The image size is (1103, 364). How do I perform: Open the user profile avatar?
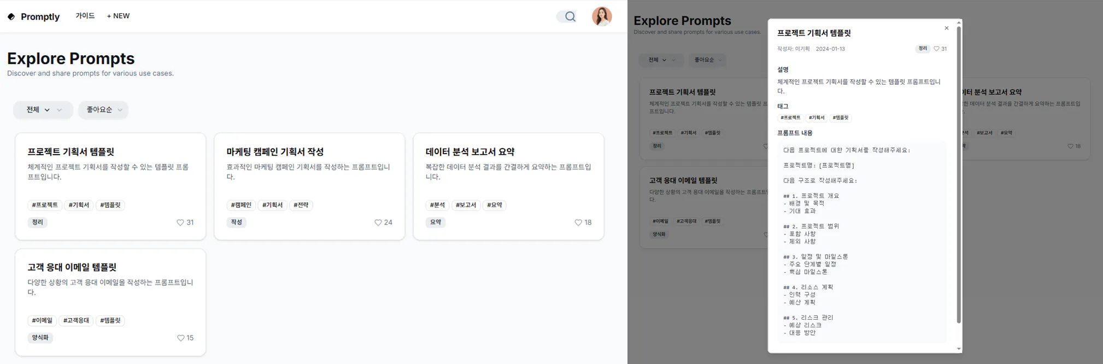pyautogui.click(x=602, y=16)
